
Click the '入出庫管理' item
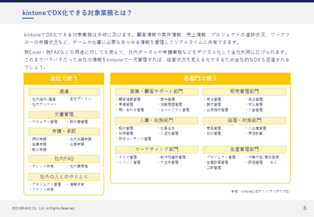tap(257, 128)
